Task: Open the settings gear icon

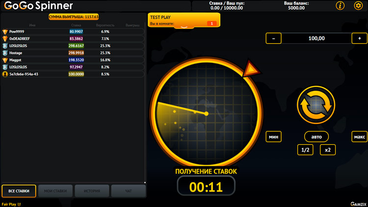Action: 357,6
